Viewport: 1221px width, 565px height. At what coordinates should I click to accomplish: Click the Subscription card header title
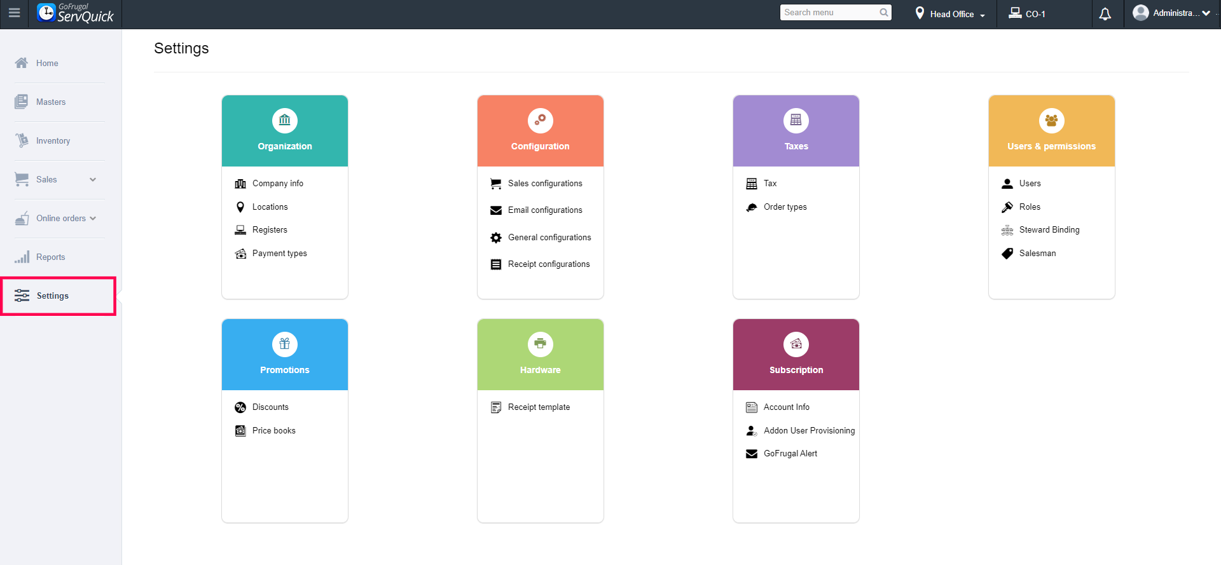coord(796,370)
